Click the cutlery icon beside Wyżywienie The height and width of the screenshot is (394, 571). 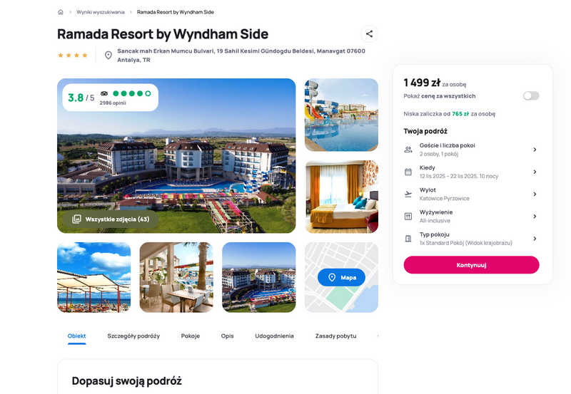click(408, 217)
